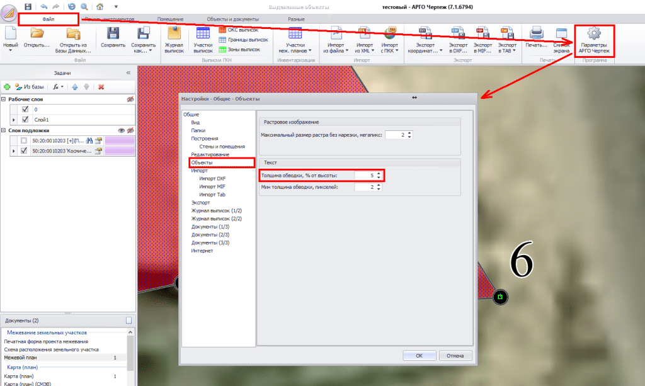The width and height of the screenshot is (645, 386).
Task: Print the drawing with Печать
Action: (x=537, y=38)
